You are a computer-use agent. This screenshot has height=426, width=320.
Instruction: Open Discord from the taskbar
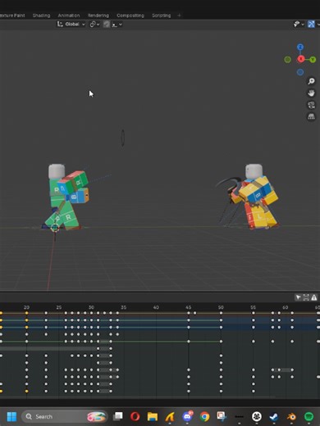pos(187,417)
